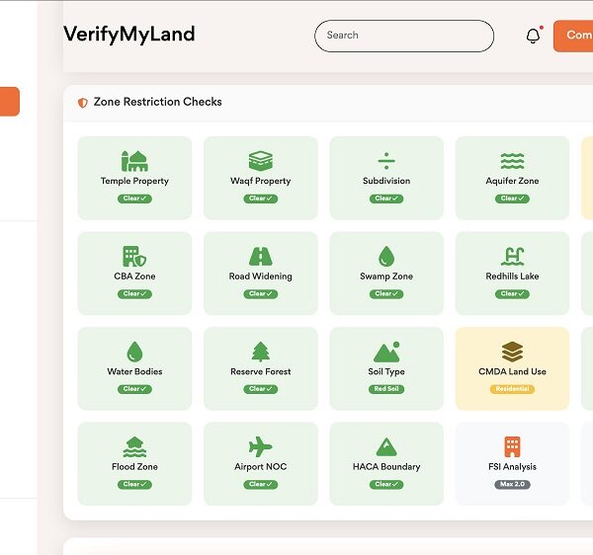Click Clear badge under Road Widening
The image size is (593, 555).
click(261, 293)
